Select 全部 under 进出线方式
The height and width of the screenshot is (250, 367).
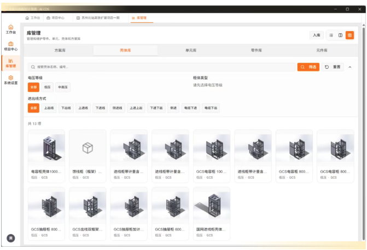tap(33, 108)
